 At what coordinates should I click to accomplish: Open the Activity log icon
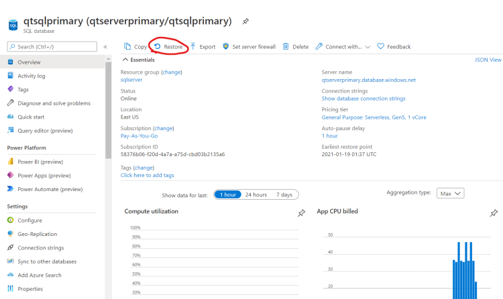coord(11,75)
